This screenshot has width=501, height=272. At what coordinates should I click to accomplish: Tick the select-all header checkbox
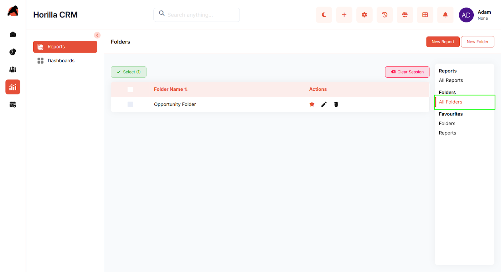(x=130, y=90)
